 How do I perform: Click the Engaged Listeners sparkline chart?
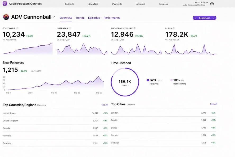tap(137, 49)
